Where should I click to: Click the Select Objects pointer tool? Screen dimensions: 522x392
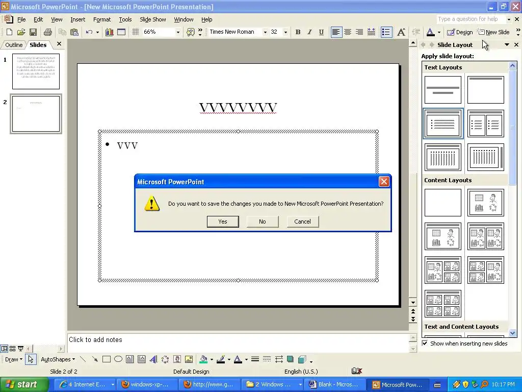(x=31, y=359)
